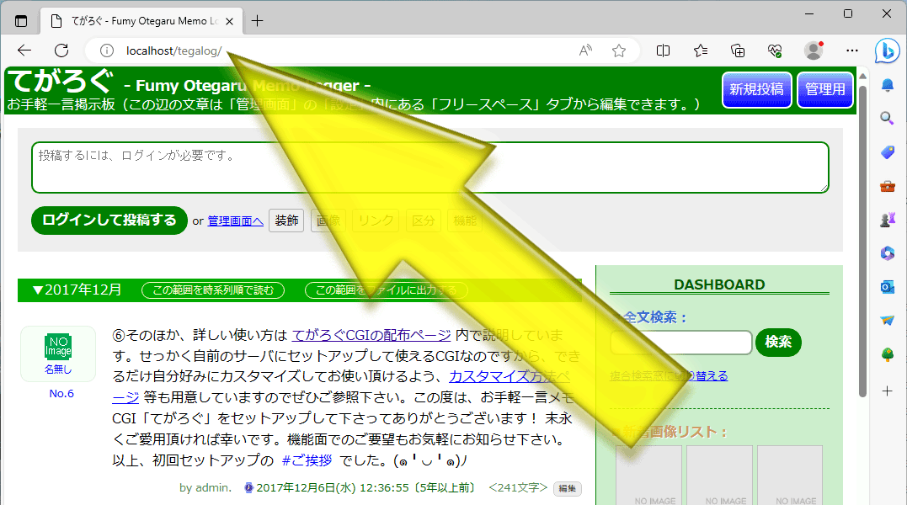Open a new browser tab
Viewport: 907px width, 505px height.
(x=258, y=21)
